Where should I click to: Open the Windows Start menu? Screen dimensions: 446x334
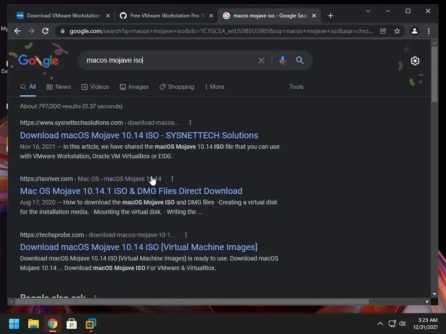tap(14, 324)
